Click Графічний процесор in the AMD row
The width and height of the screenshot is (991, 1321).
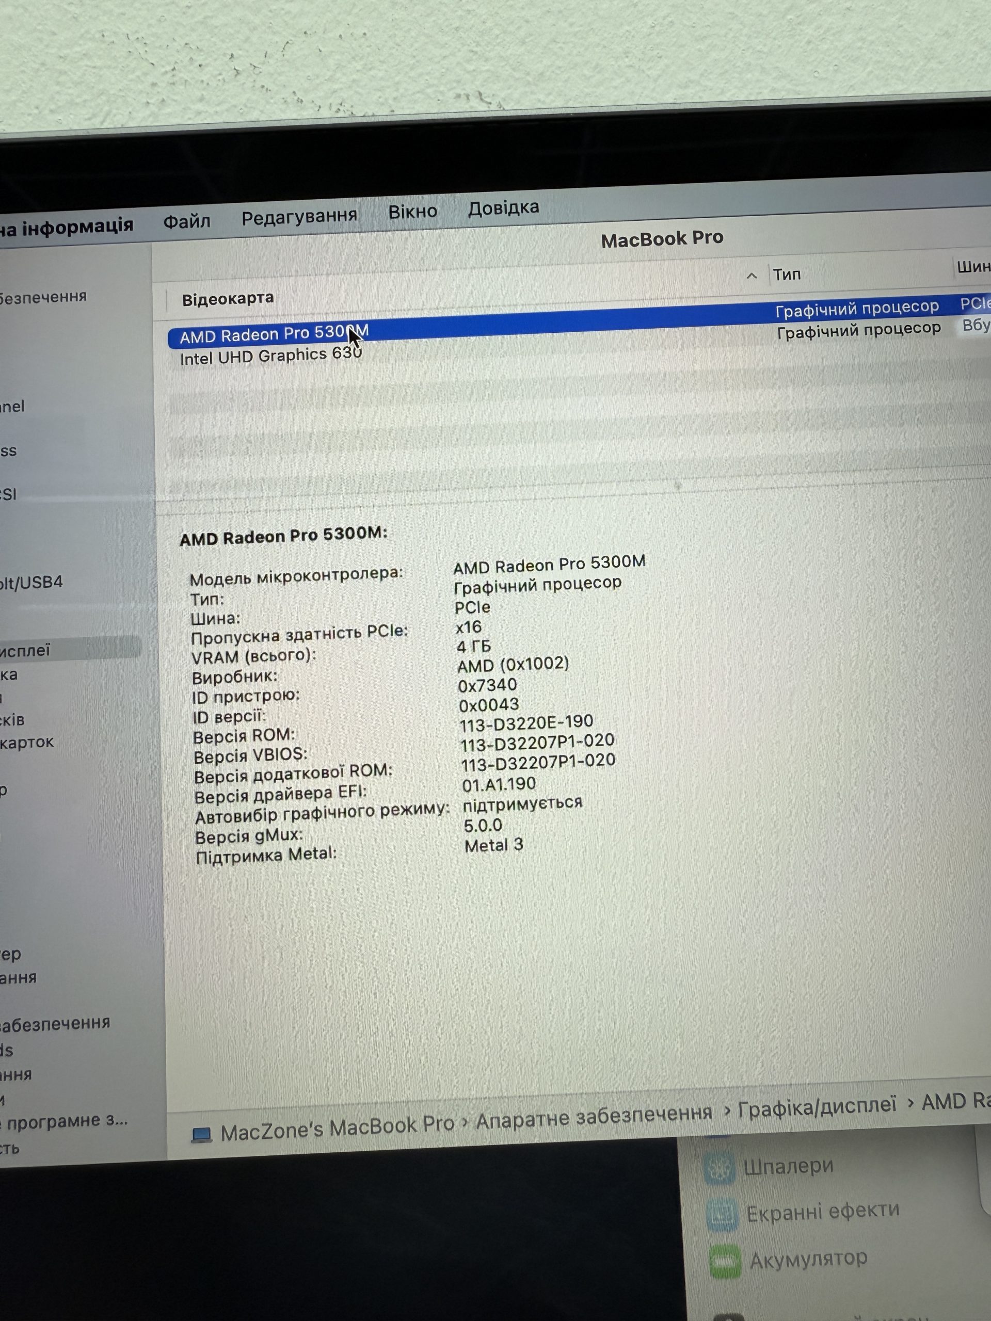[x=857, y=308]
